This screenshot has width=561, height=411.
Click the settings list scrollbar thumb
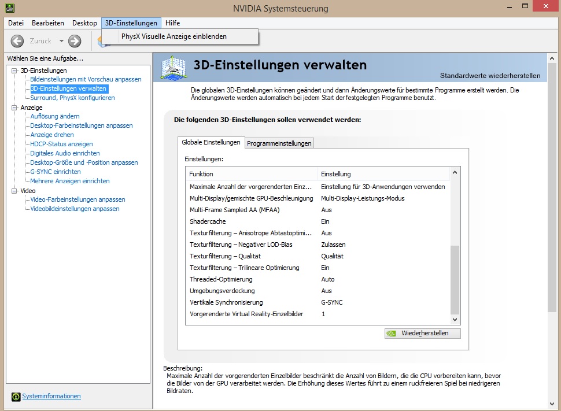click(x=455, y=279)
